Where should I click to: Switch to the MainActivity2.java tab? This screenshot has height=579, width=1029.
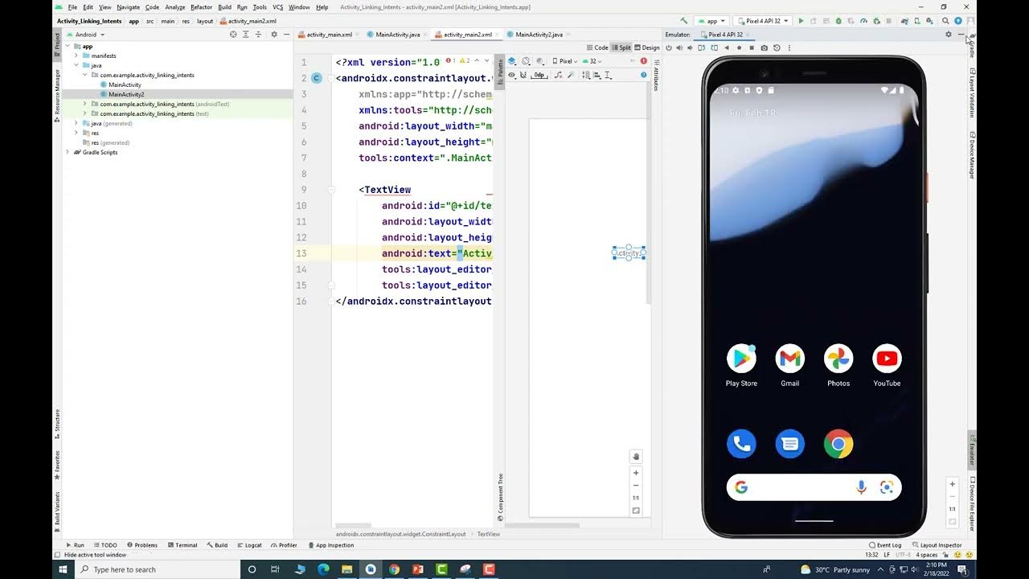539,35
